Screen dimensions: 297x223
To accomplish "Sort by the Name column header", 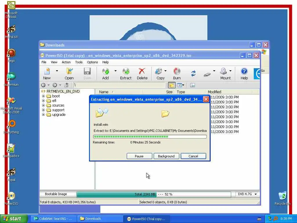I will tap(119, 92).
